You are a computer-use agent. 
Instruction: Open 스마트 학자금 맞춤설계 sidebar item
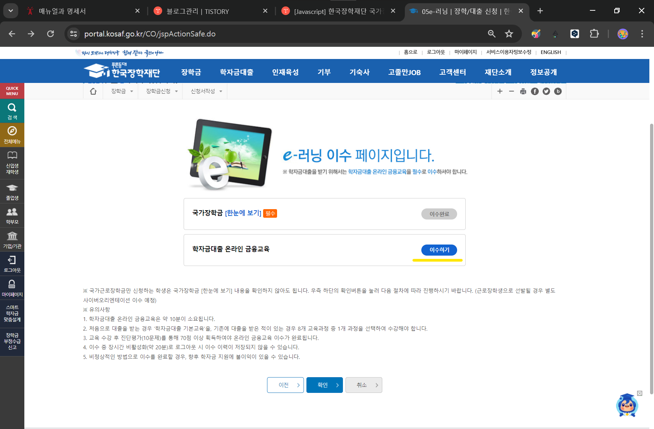(12, 314)
